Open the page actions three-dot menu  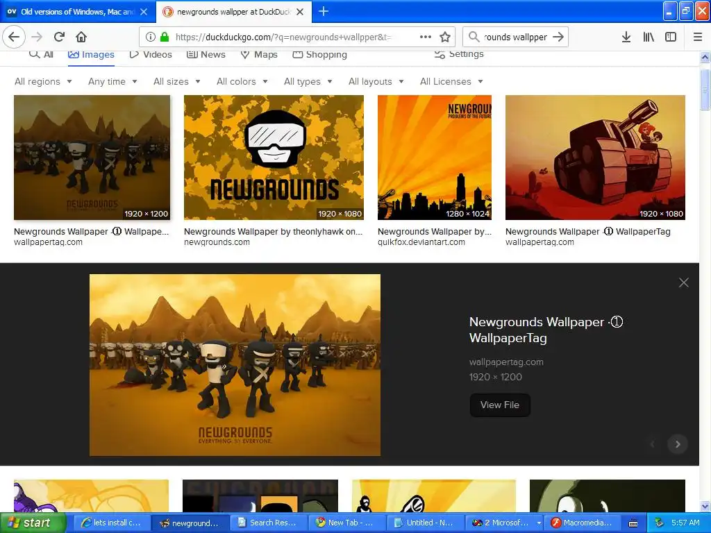tap(426, 37)
